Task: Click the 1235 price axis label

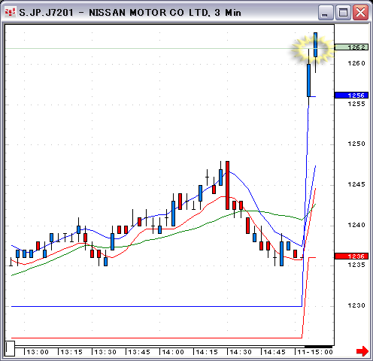Action: pyautogui.click(x=356, y=265)
